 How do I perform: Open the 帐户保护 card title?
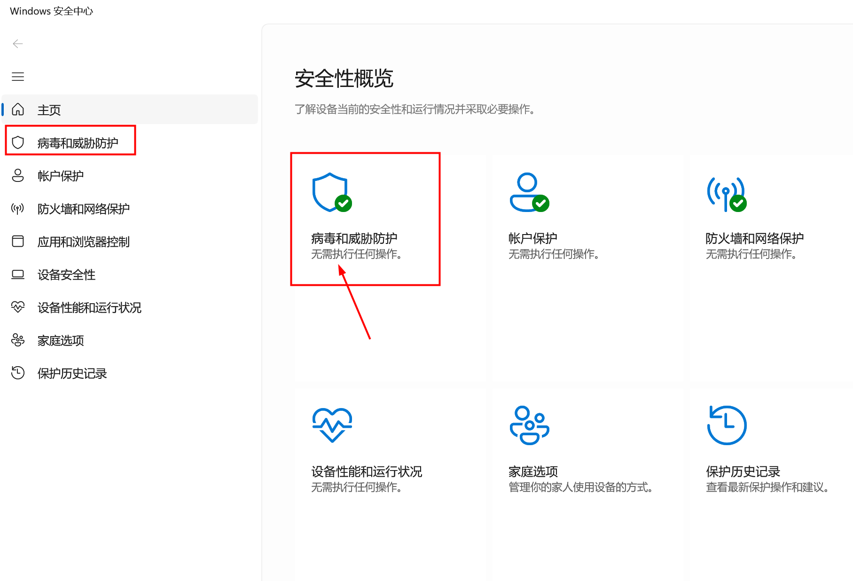pyautogui.click(x=533, y=238)
